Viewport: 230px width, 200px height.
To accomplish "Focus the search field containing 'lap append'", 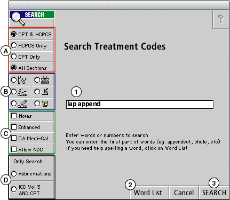I will tap(140, 105).
